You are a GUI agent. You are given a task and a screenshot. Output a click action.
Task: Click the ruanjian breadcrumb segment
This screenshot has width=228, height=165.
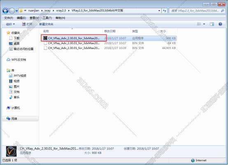pyautogui.click(x=34, y=10)
